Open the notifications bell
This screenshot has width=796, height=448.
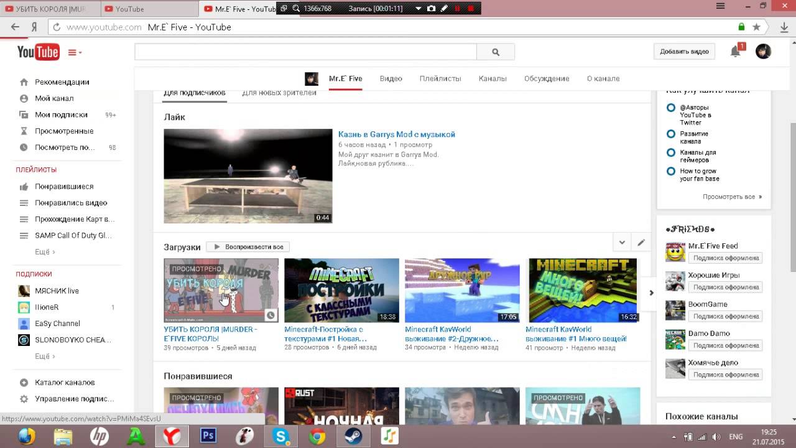[736, 52]
